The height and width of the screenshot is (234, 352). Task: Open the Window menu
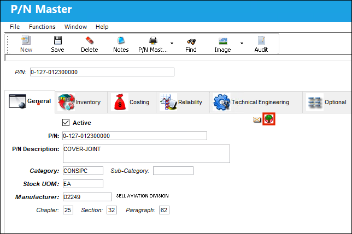pos(75,27)
